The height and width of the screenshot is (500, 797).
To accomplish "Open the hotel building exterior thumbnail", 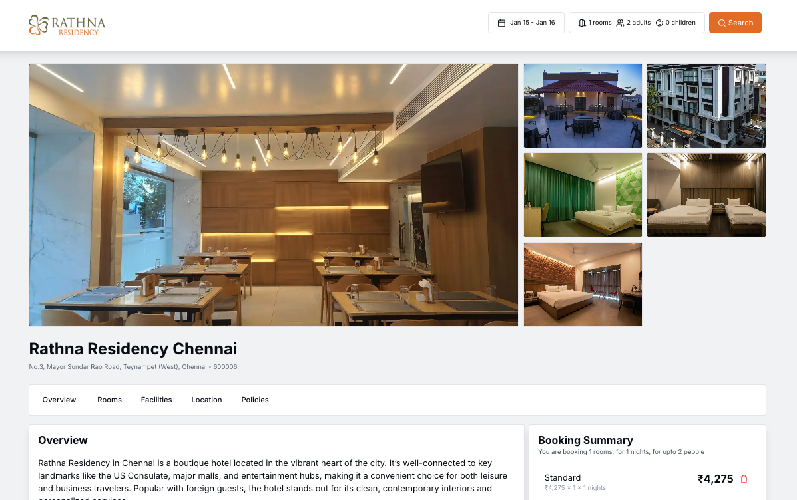I will click(706, 106).
